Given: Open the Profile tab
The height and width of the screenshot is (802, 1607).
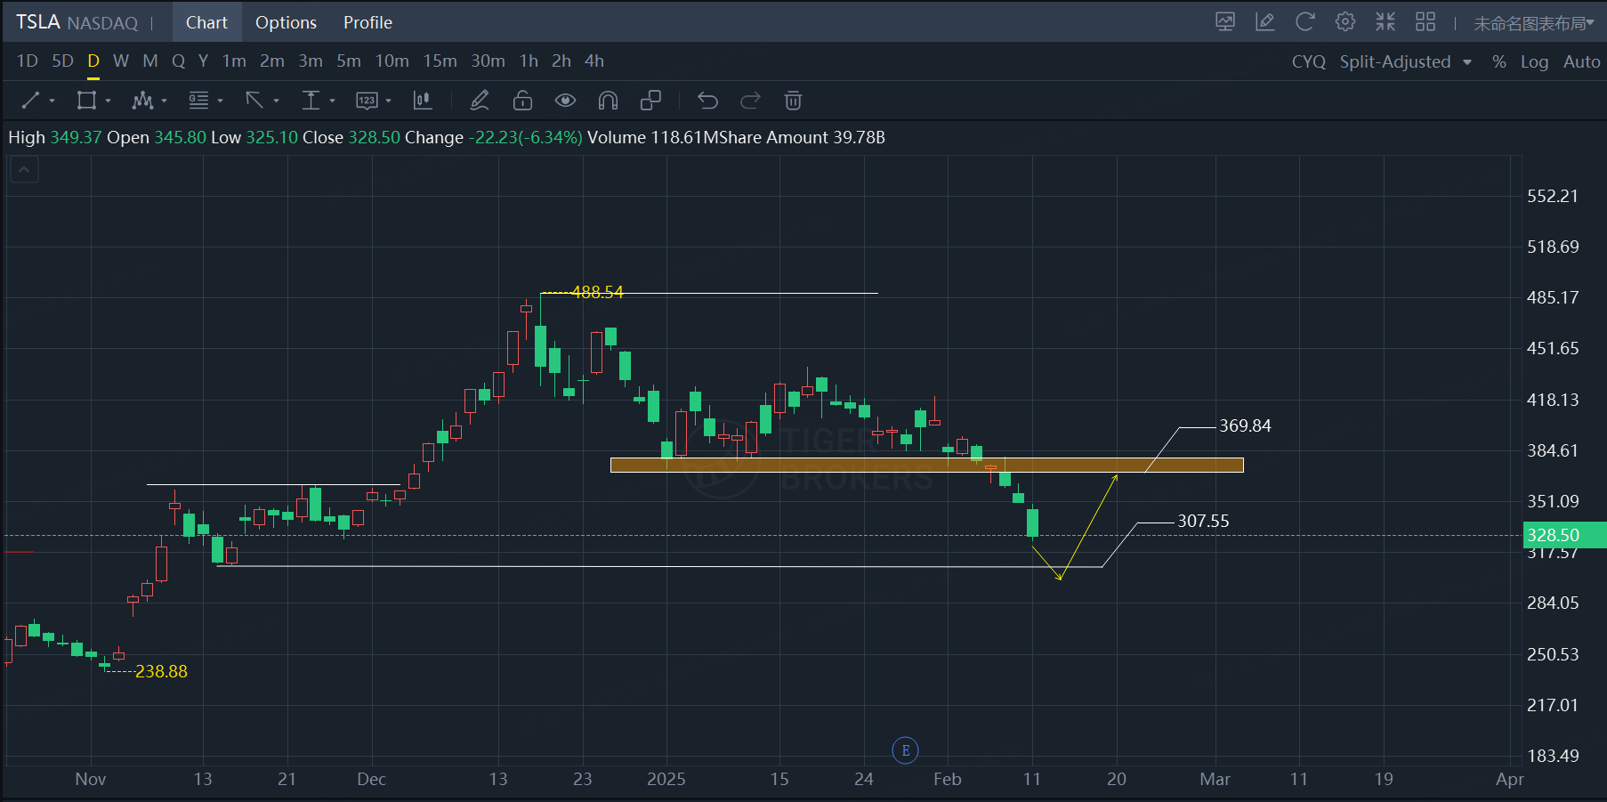Looking at the screenshot, I should [x=367, y=22].
